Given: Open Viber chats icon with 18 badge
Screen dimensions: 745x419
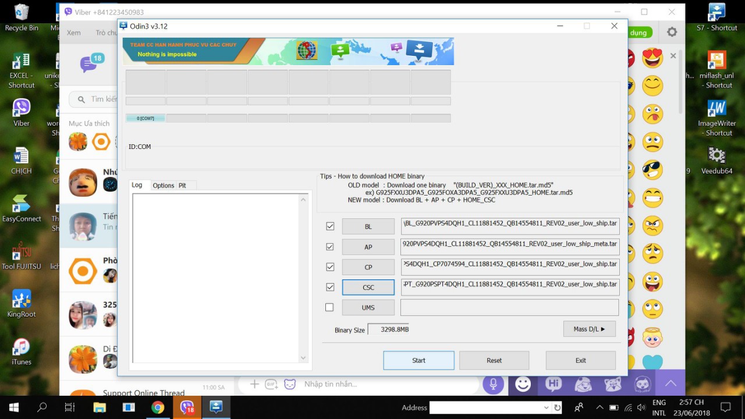Looking at the screenshot, I should [x=91, y=62].
